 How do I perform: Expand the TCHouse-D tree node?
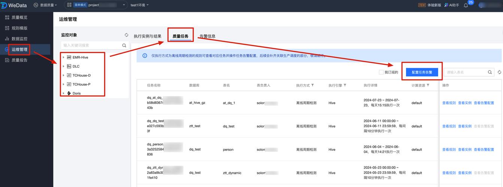[x=63, y=76]
